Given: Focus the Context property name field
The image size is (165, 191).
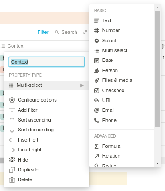Looking at the screenshot, I should tap(47, 62).
